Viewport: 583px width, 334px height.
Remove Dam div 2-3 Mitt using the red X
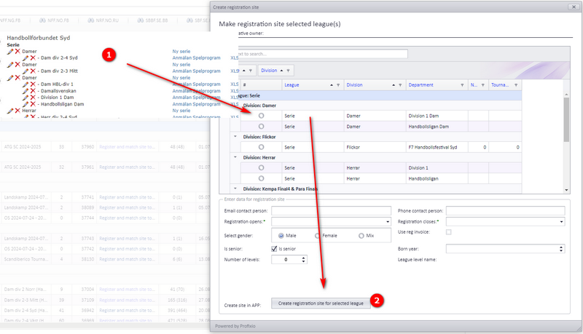[33, 71]
